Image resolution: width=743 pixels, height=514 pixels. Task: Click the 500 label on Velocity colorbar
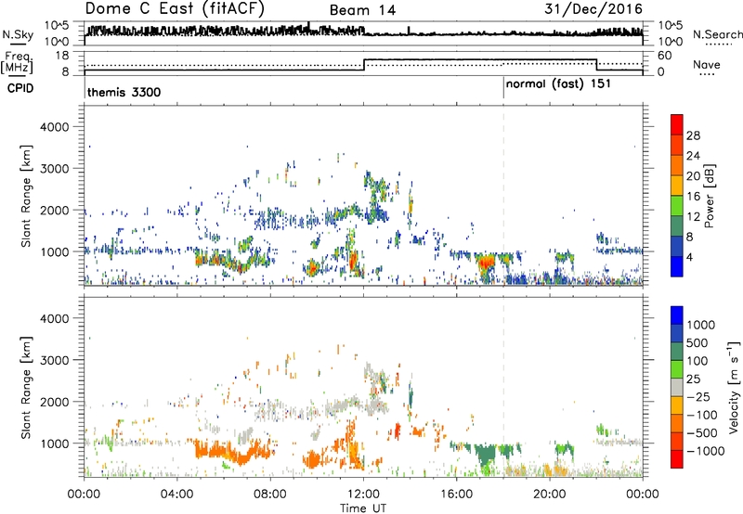[x=699, y=343]
